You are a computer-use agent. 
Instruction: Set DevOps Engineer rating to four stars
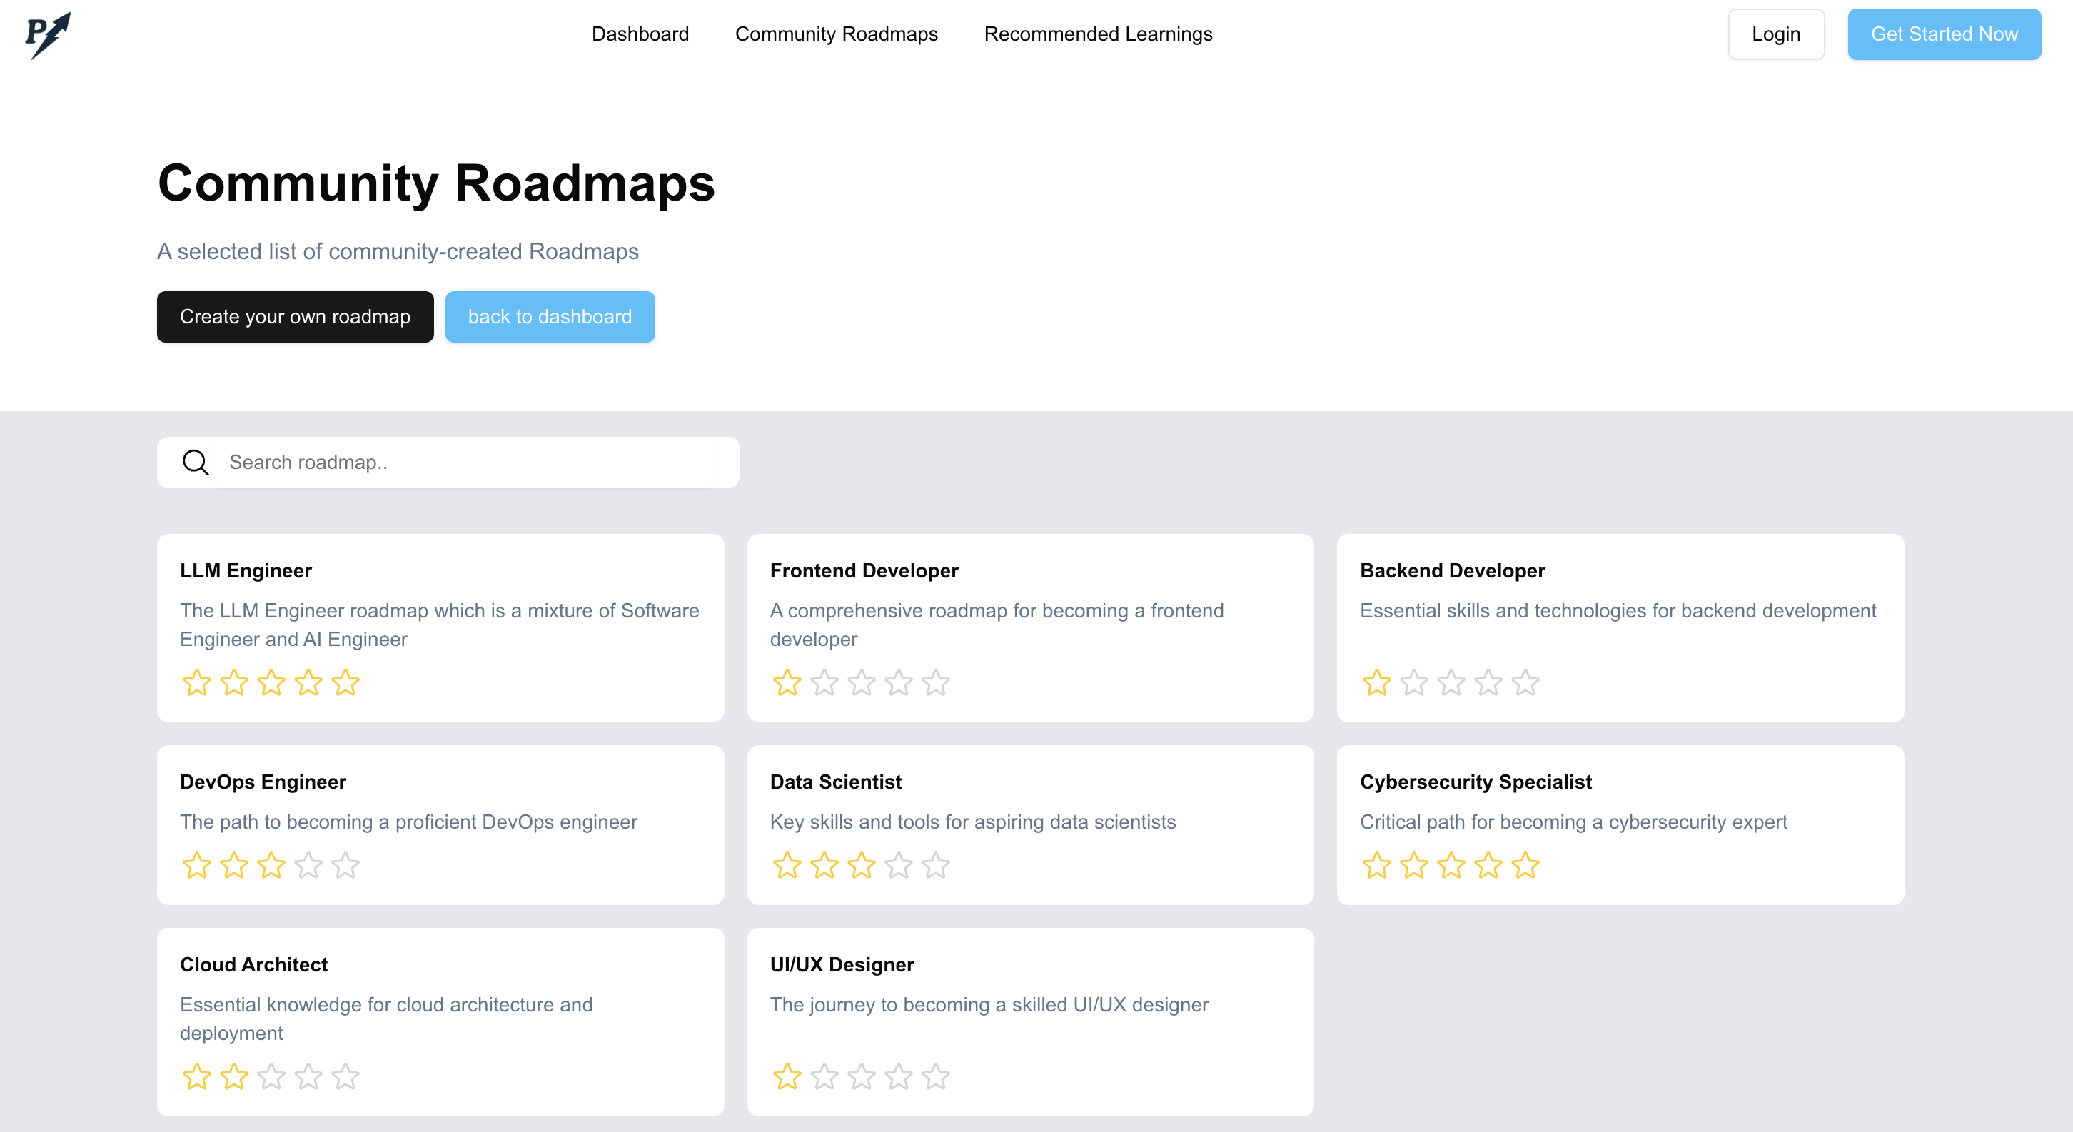(308, 866)
